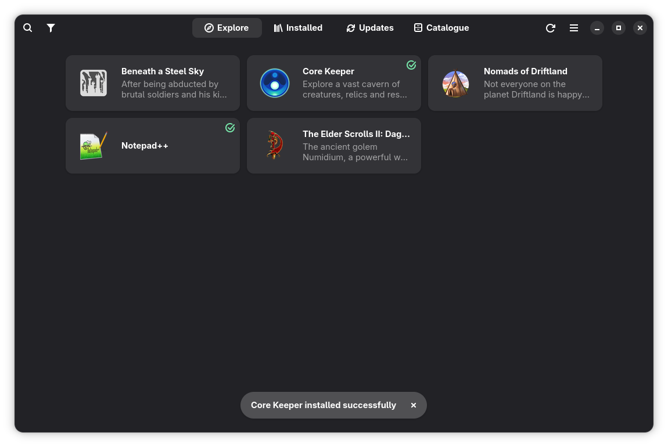This screenshot has width=668, height=447.
Task: Open the Notepad++ title text
Action: (x=145, y=146)
